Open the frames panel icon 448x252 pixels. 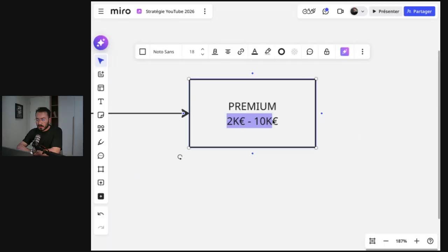click(372, 241)
